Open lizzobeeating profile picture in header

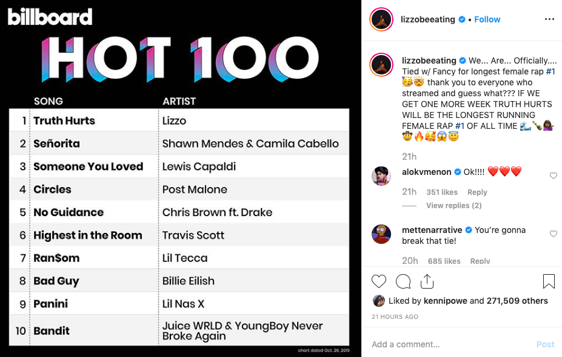381,19
